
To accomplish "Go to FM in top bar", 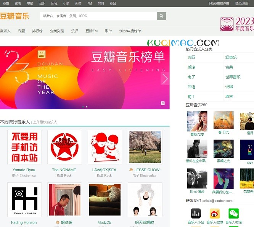I will (x=90, y=3).
